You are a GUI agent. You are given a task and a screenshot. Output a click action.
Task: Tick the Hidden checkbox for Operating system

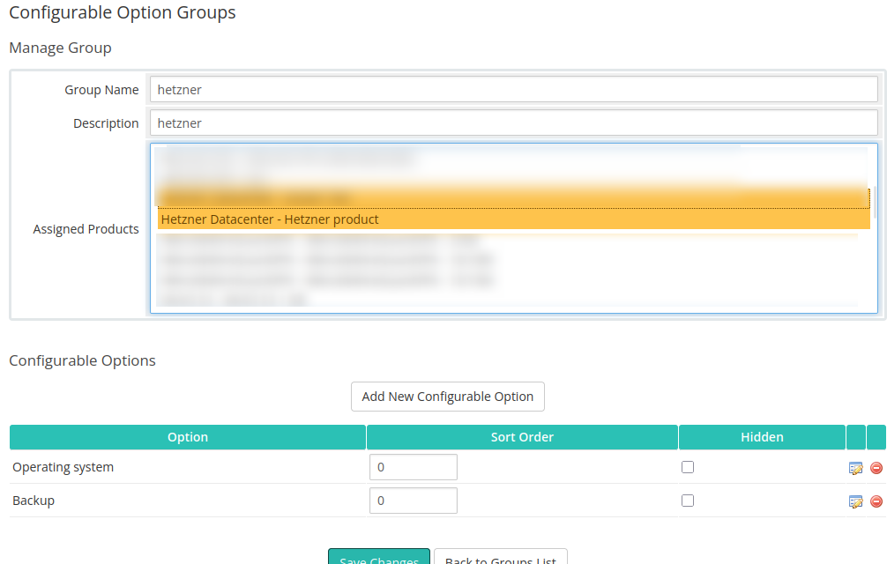(x=688, y=467)
